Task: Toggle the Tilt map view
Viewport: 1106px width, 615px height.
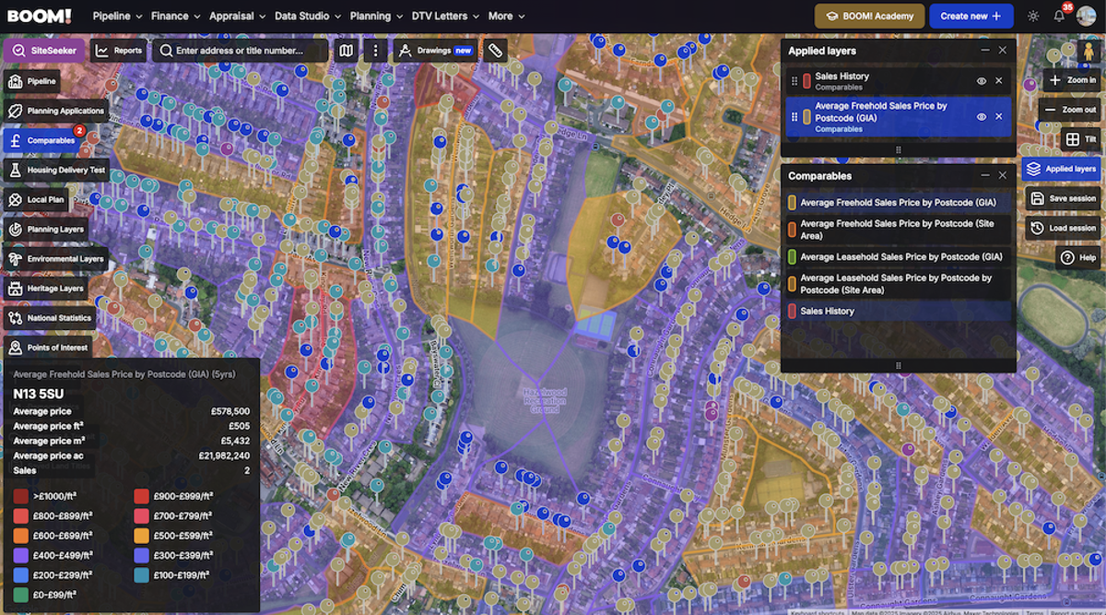Action: 1080,139
